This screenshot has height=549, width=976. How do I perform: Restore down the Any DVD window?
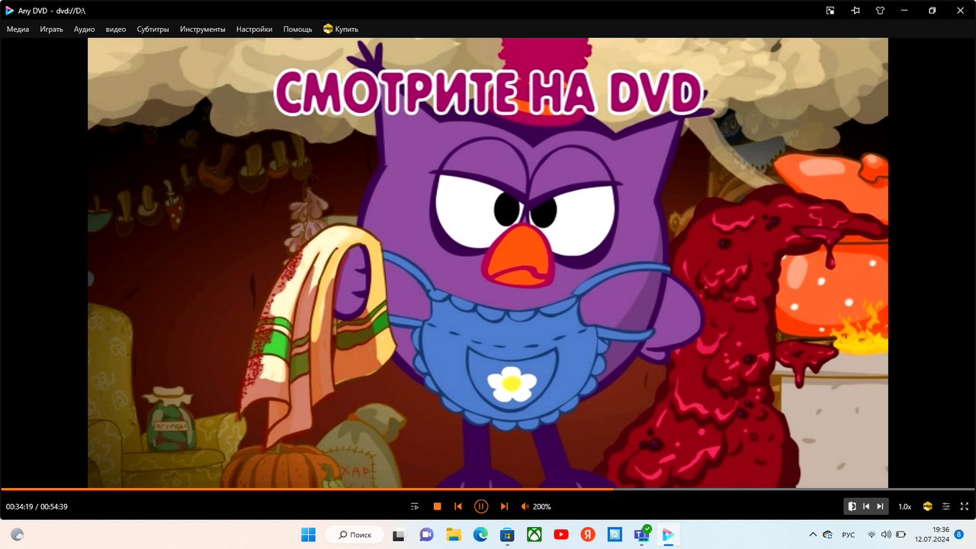pos(932,11)
